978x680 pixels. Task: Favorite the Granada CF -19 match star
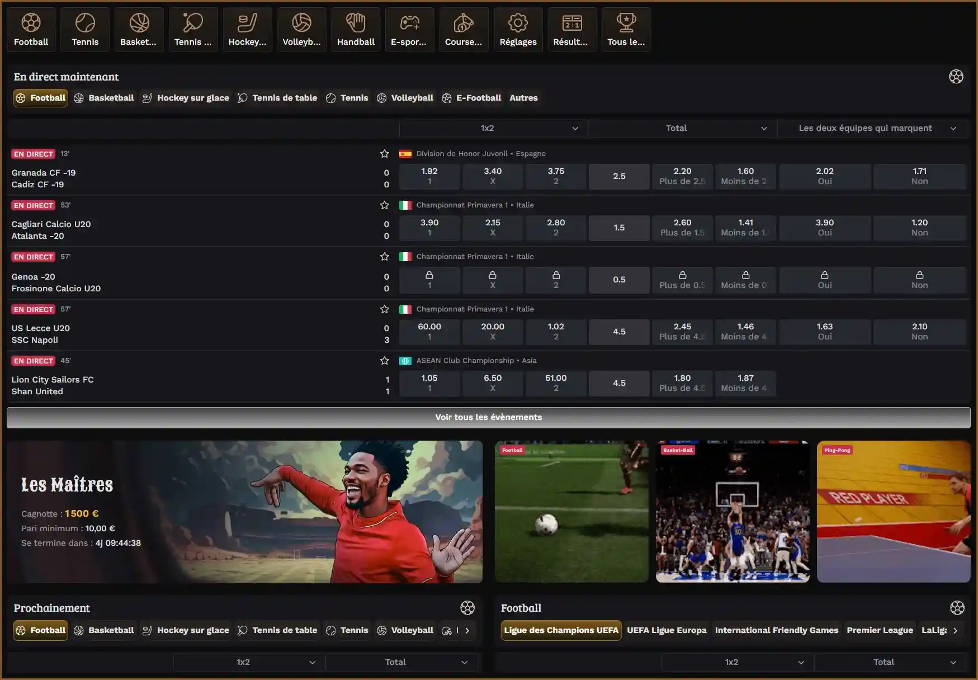point(384,154)
